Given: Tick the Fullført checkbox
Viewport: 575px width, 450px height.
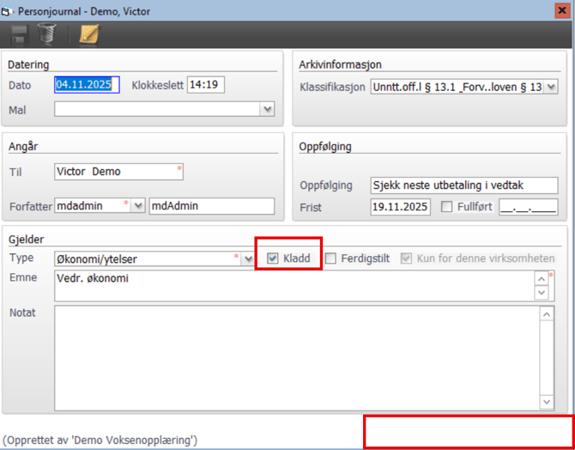Looking at the screenshot, I should 446,207.
